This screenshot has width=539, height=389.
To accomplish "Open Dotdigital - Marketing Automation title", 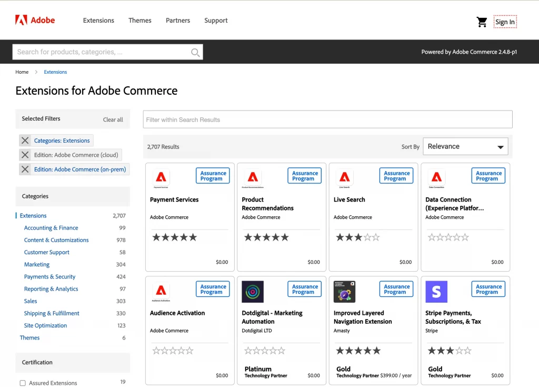I will [x=272, y=317].
